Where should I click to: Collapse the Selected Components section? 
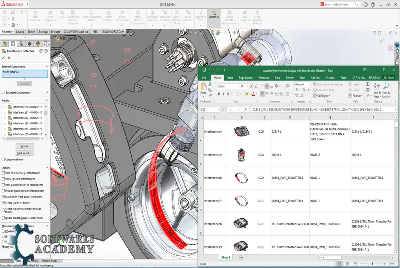[47, 66]
